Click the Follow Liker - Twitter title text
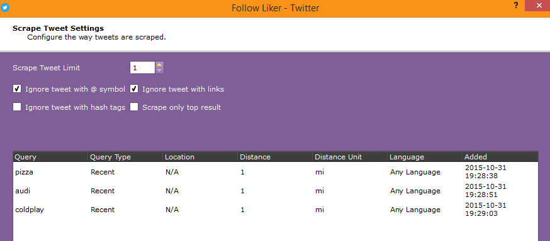The image size is (550, 241). click(276, 8)
